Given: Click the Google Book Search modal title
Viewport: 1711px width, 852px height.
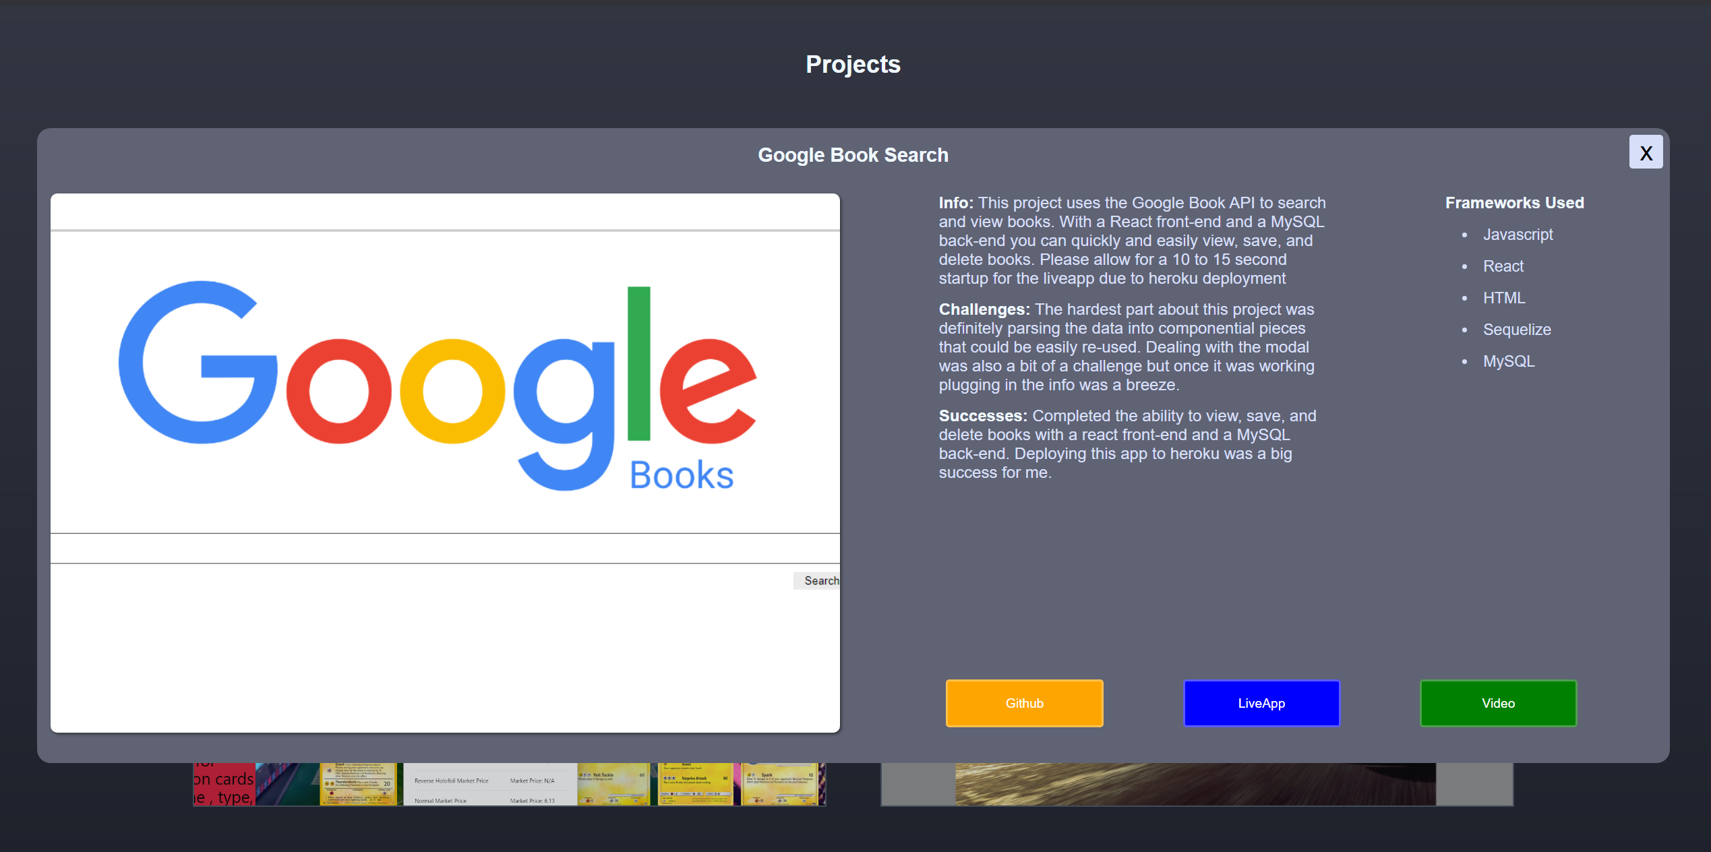Looking at the screenshot, I should (x=853, y=155).
